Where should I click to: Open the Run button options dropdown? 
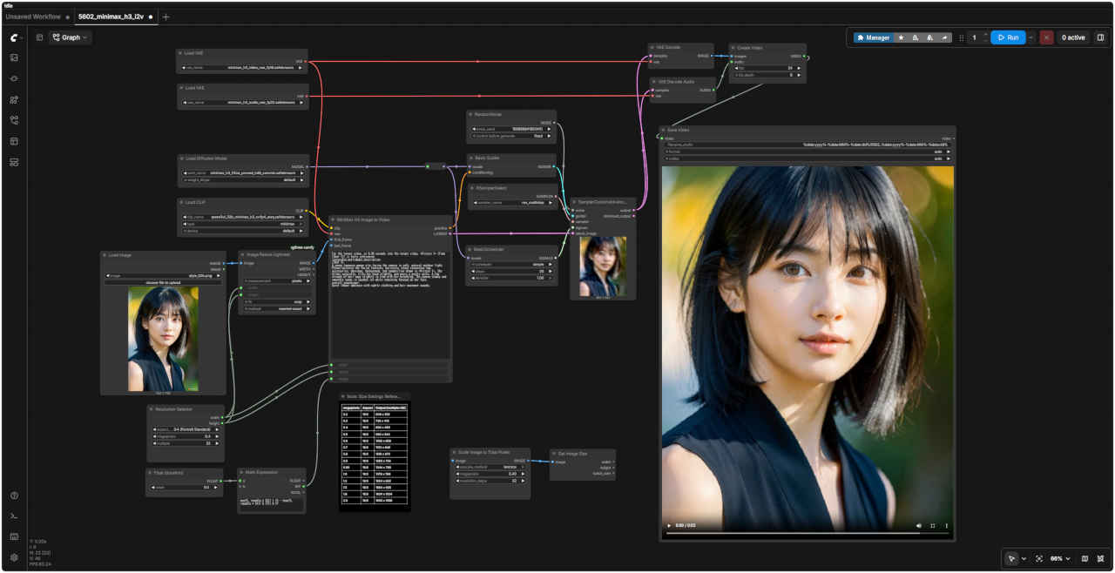(x=1030, y=37)
